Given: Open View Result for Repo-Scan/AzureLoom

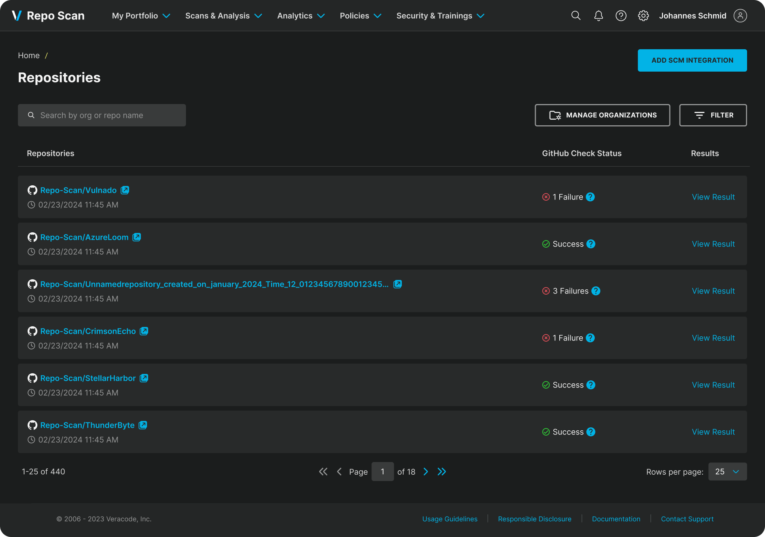Looking at the screenshot, I should point(713,244).
